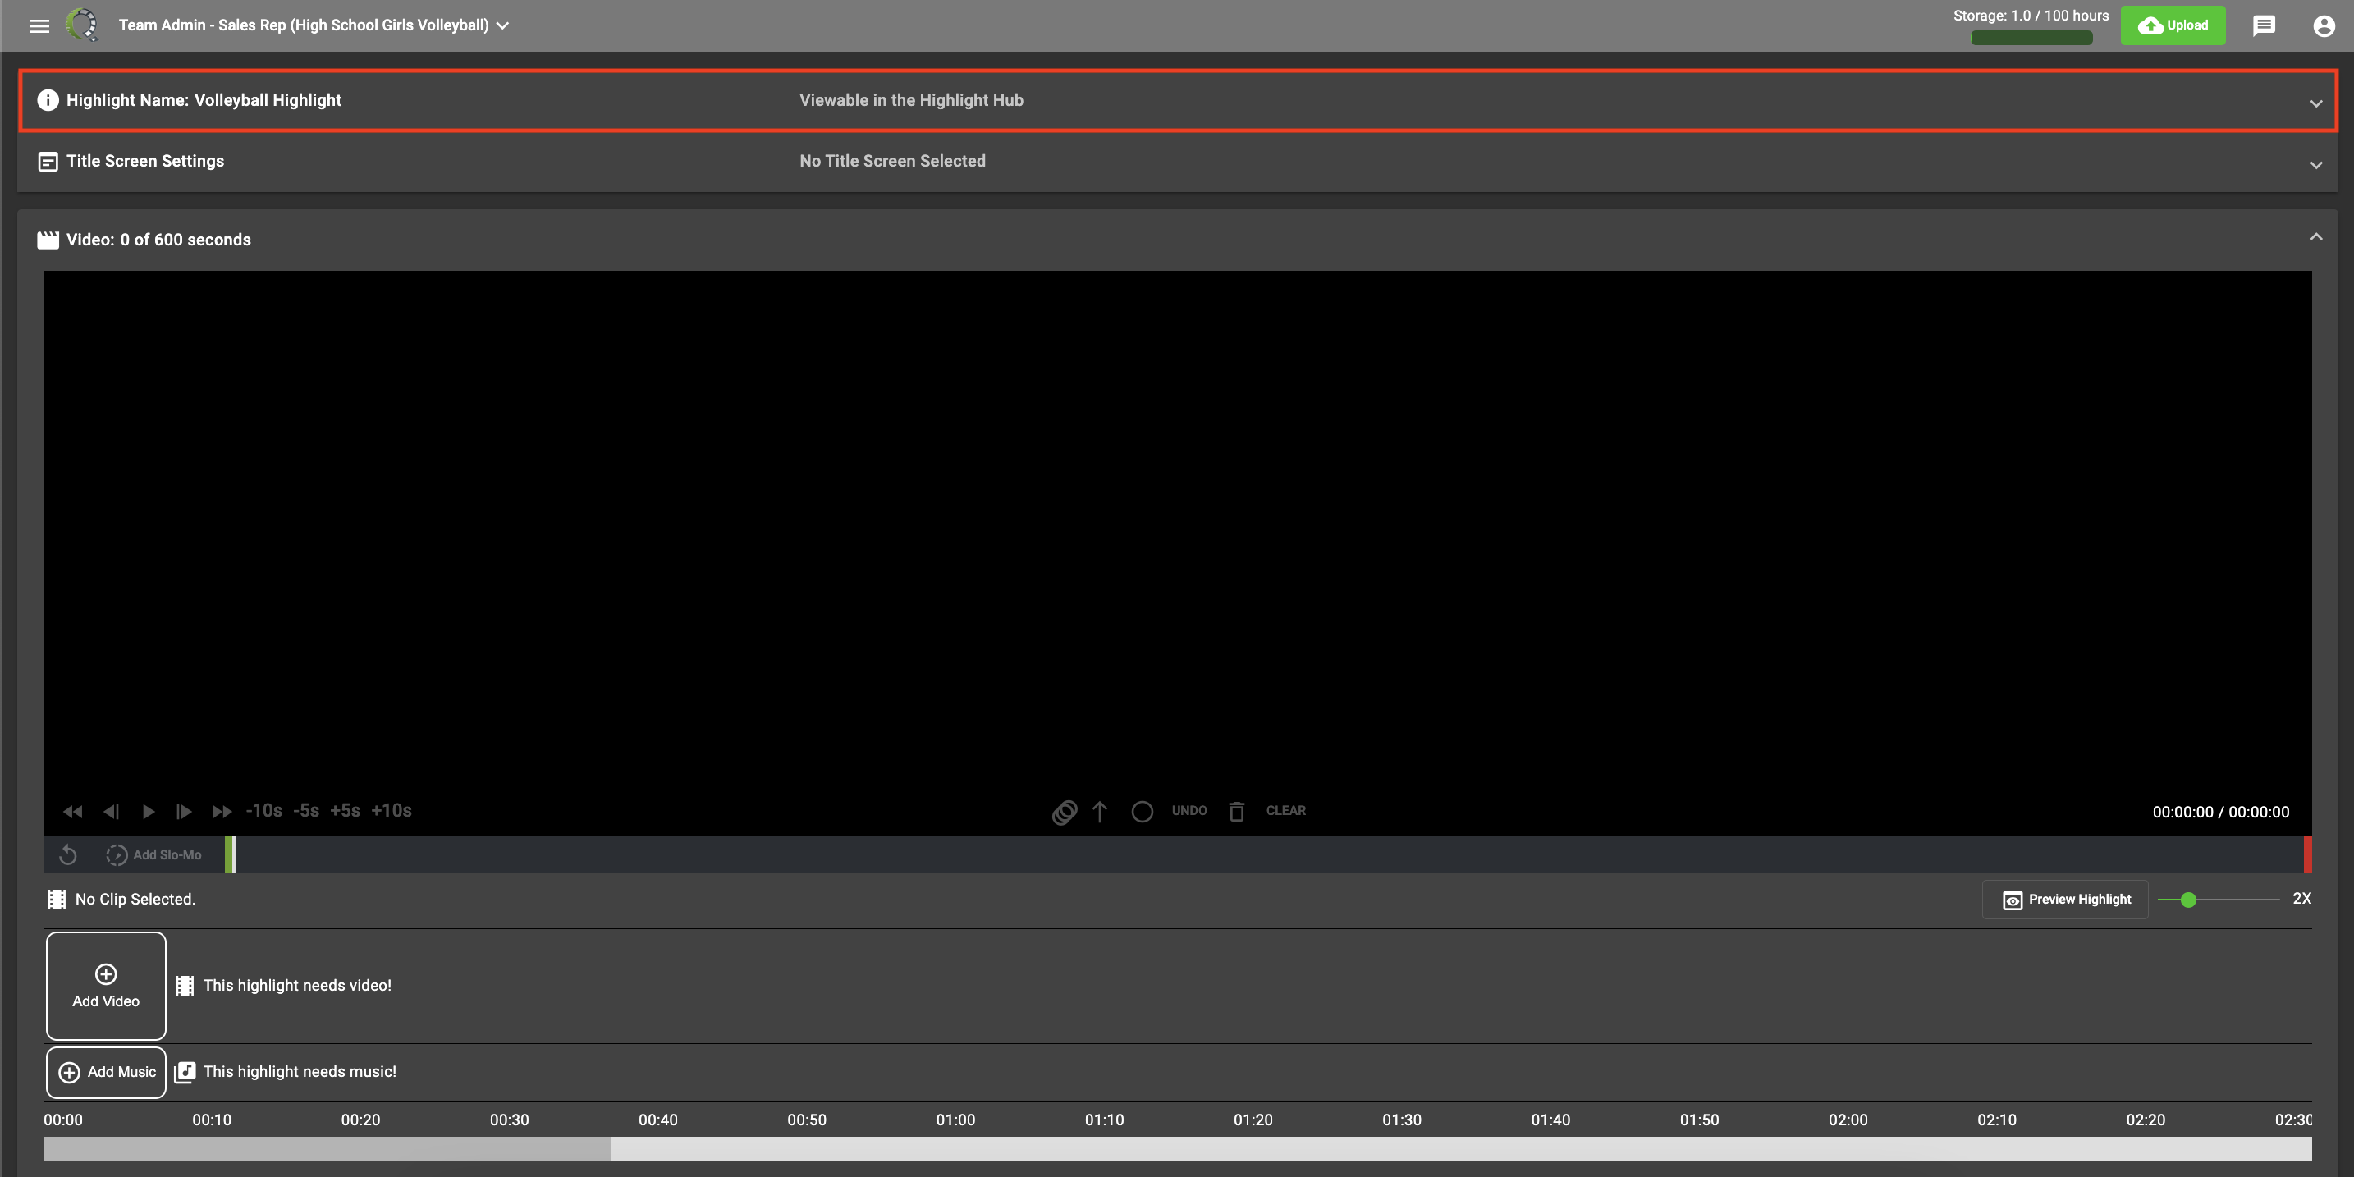This screenshot has width=2354, height=1177.
Task: Play the video
Action: (148, 812)
